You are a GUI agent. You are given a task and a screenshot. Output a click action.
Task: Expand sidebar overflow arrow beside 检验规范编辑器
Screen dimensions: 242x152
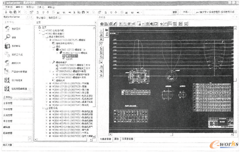tap(30, 89)
